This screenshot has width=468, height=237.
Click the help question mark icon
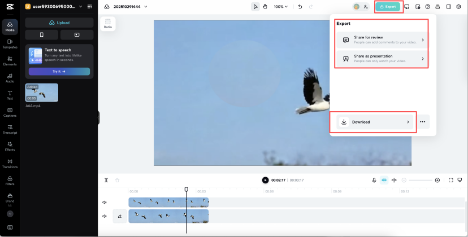point(428,7)
